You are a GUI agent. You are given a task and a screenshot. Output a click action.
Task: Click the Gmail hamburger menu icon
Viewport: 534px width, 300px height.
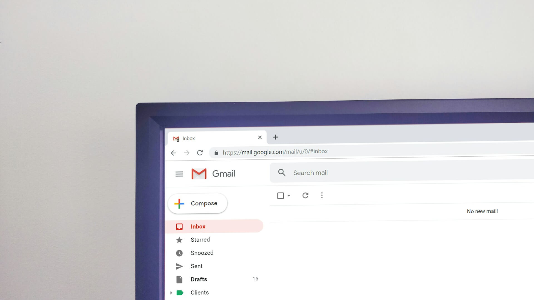click(x=179, y=174)
